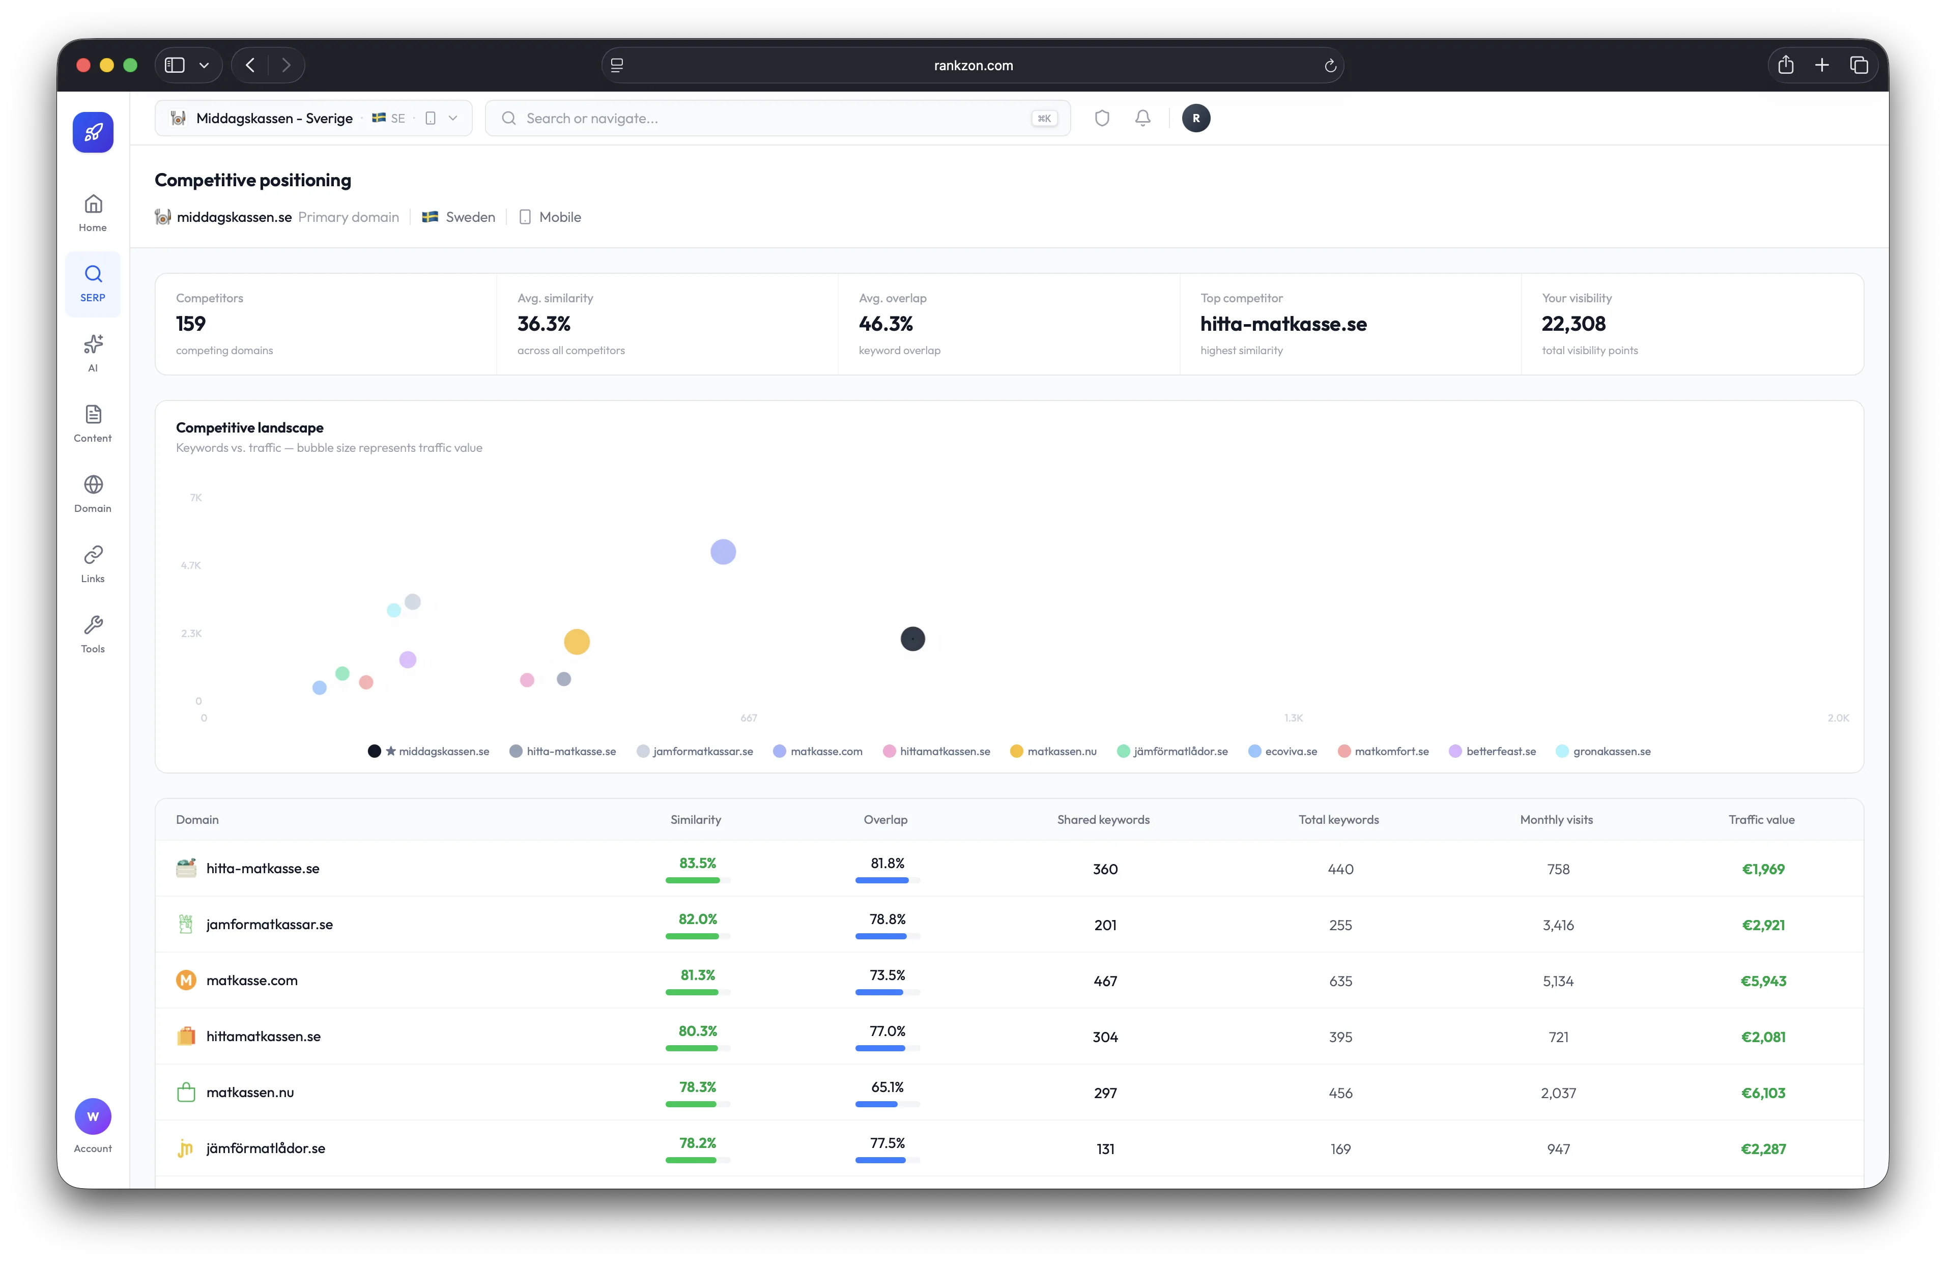The image size is (1946, 1264).
Task: Toggle gronakassen.se series in legend
Action: coord(1604,752)
